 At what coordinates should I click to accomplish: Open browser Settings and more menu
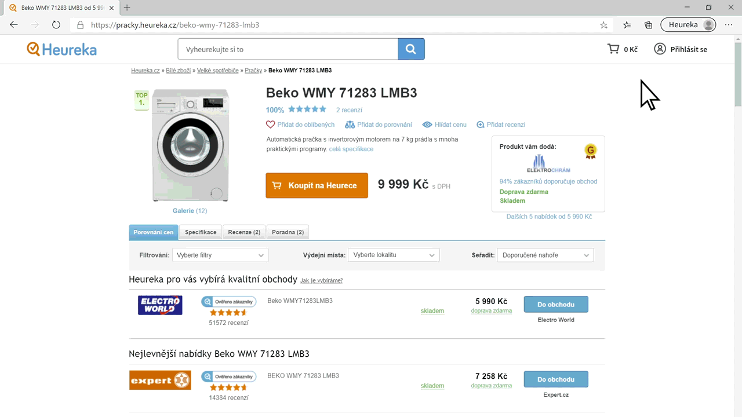coord(729,25)
